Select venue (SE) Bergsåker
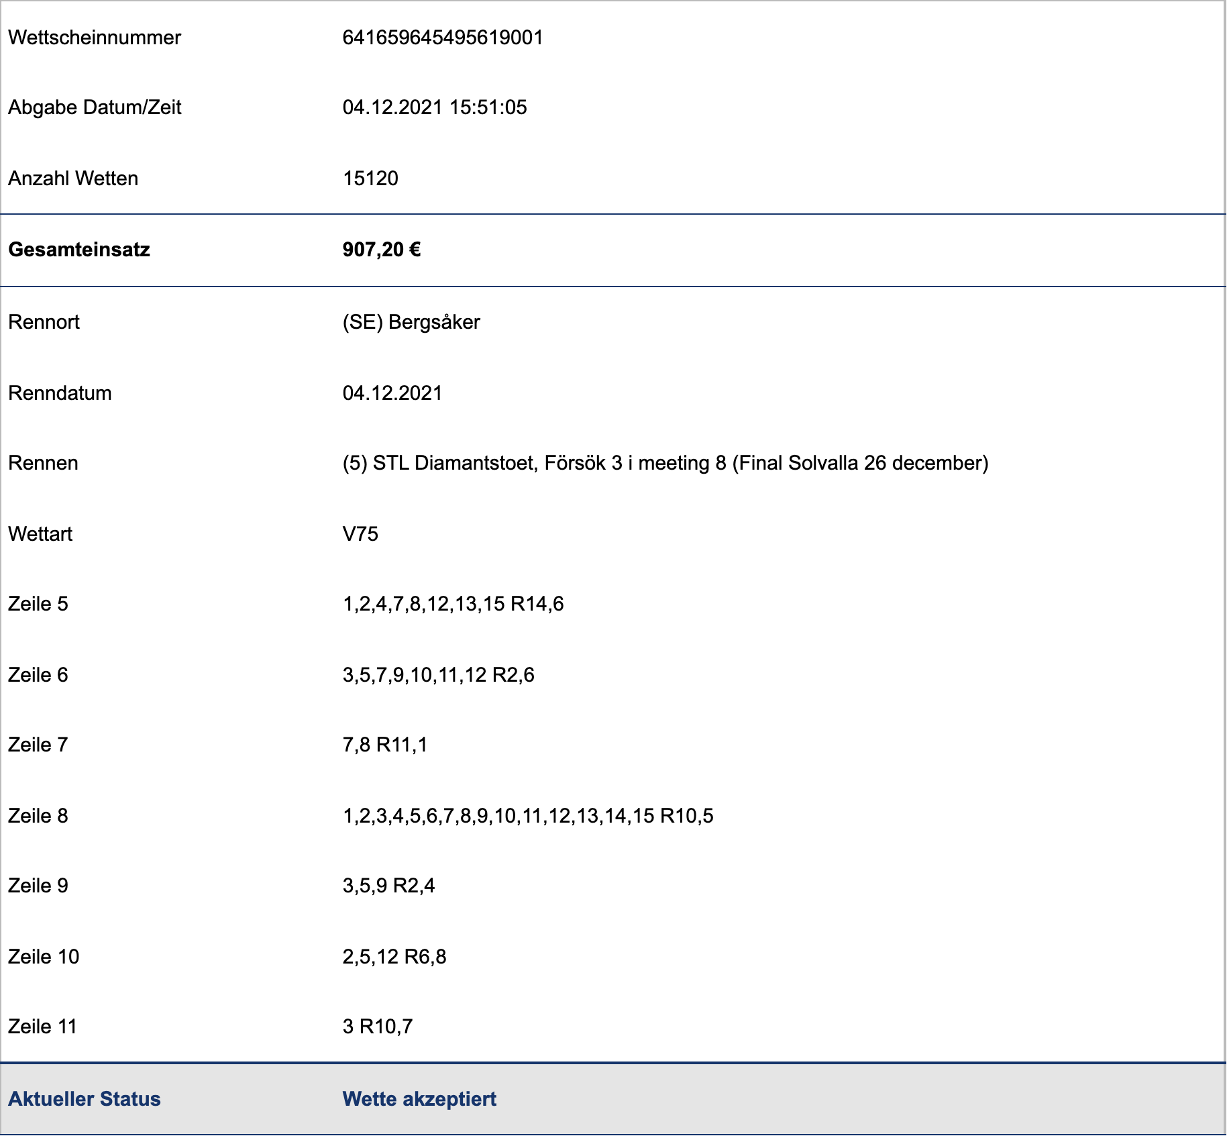Screen dimensions: 1229x1138 (411, 322)
